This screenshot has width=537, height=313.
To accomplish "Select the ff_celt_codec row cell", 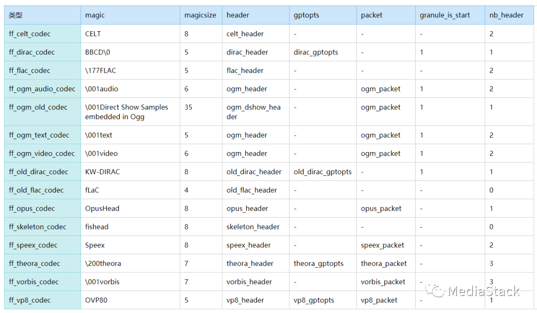I will pyautogui.click(x=30, y=34).
